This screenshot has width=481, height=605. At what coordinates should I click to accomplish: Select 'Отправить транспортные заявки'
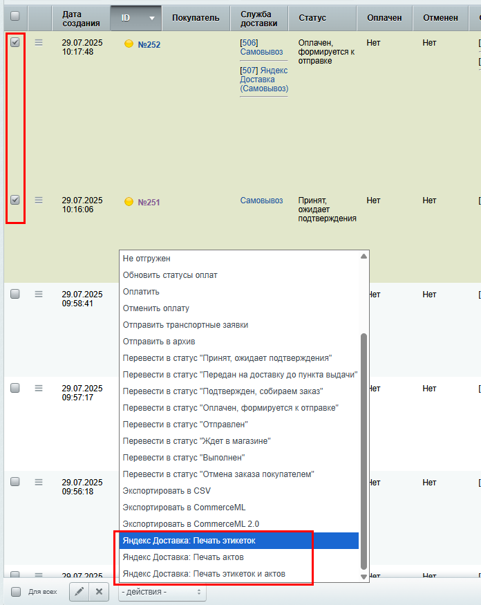238,325
